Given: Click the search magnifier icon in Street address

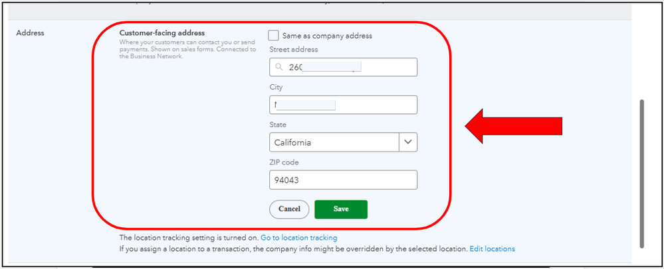Looking at the screenshot, I should click(x=278, y=68).
